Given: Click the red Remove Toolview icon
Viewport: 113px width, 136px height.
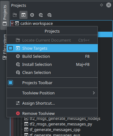Looking at the screenshot, I should pos(18,113).
